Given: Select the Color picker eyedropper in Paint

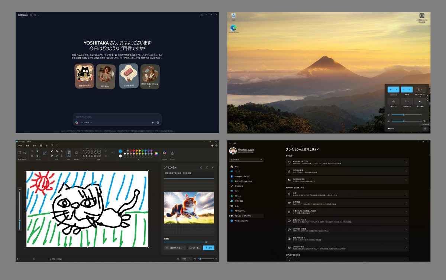Looking at the screenshot, I should click(x=57, y=156).
